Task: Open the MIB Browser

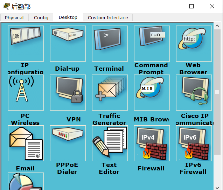Action: coord(152,92)
